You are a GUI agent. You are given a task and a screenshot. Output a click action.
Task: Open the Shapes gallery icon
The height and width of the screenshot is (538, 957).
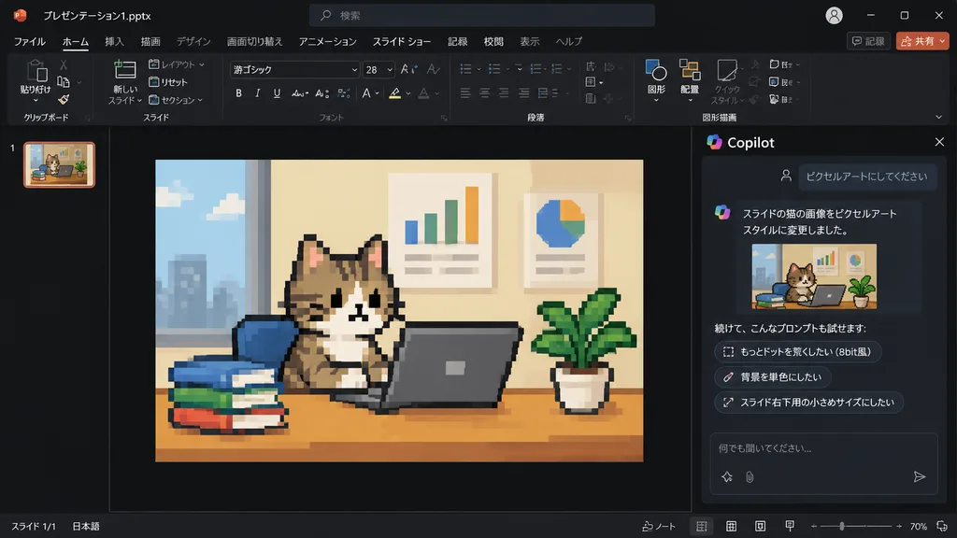[656, 71]
